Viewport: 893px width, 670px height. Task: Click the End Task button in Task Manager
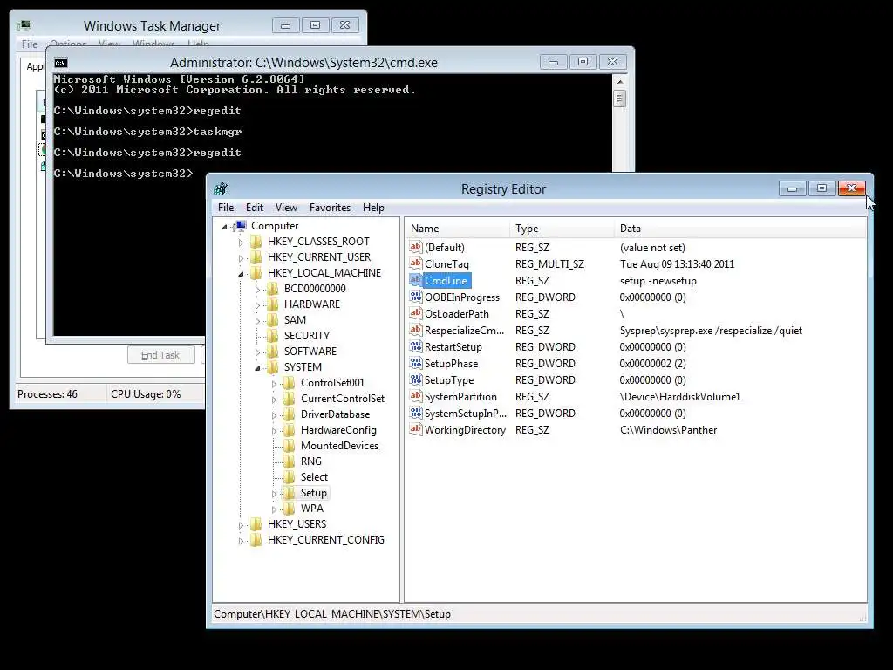pyautogui.click(x=160, y=355)
